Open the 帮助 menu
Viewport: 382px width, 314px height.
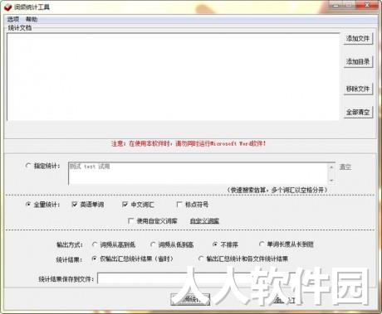pos(32,19)
